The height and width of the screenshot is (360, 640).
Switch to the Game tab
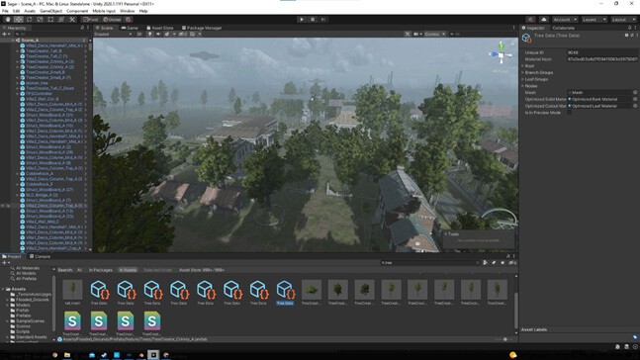130,28
